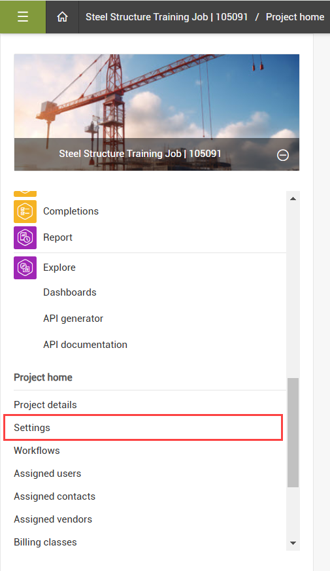Screen dimensions: 330x571
Task: Open Workflows
Action: pyautogui.click(x=37, y=451)
